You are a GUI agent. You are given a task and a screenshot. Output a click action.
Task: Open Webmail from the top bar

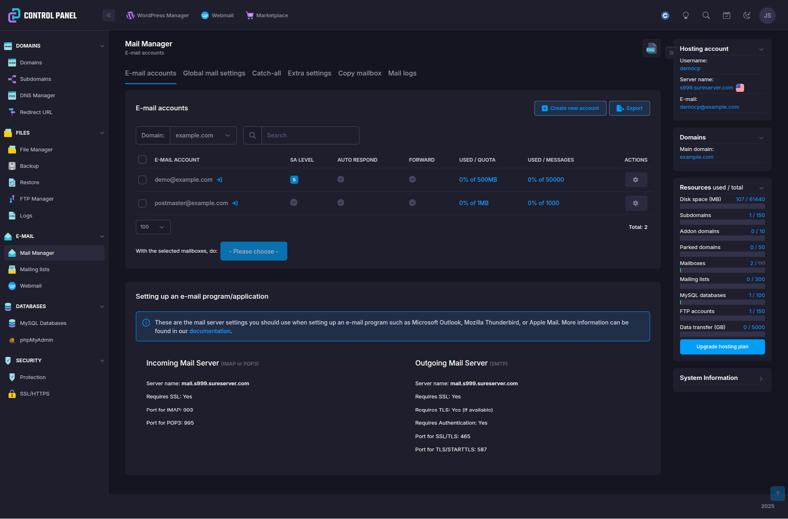coord(217,15)
